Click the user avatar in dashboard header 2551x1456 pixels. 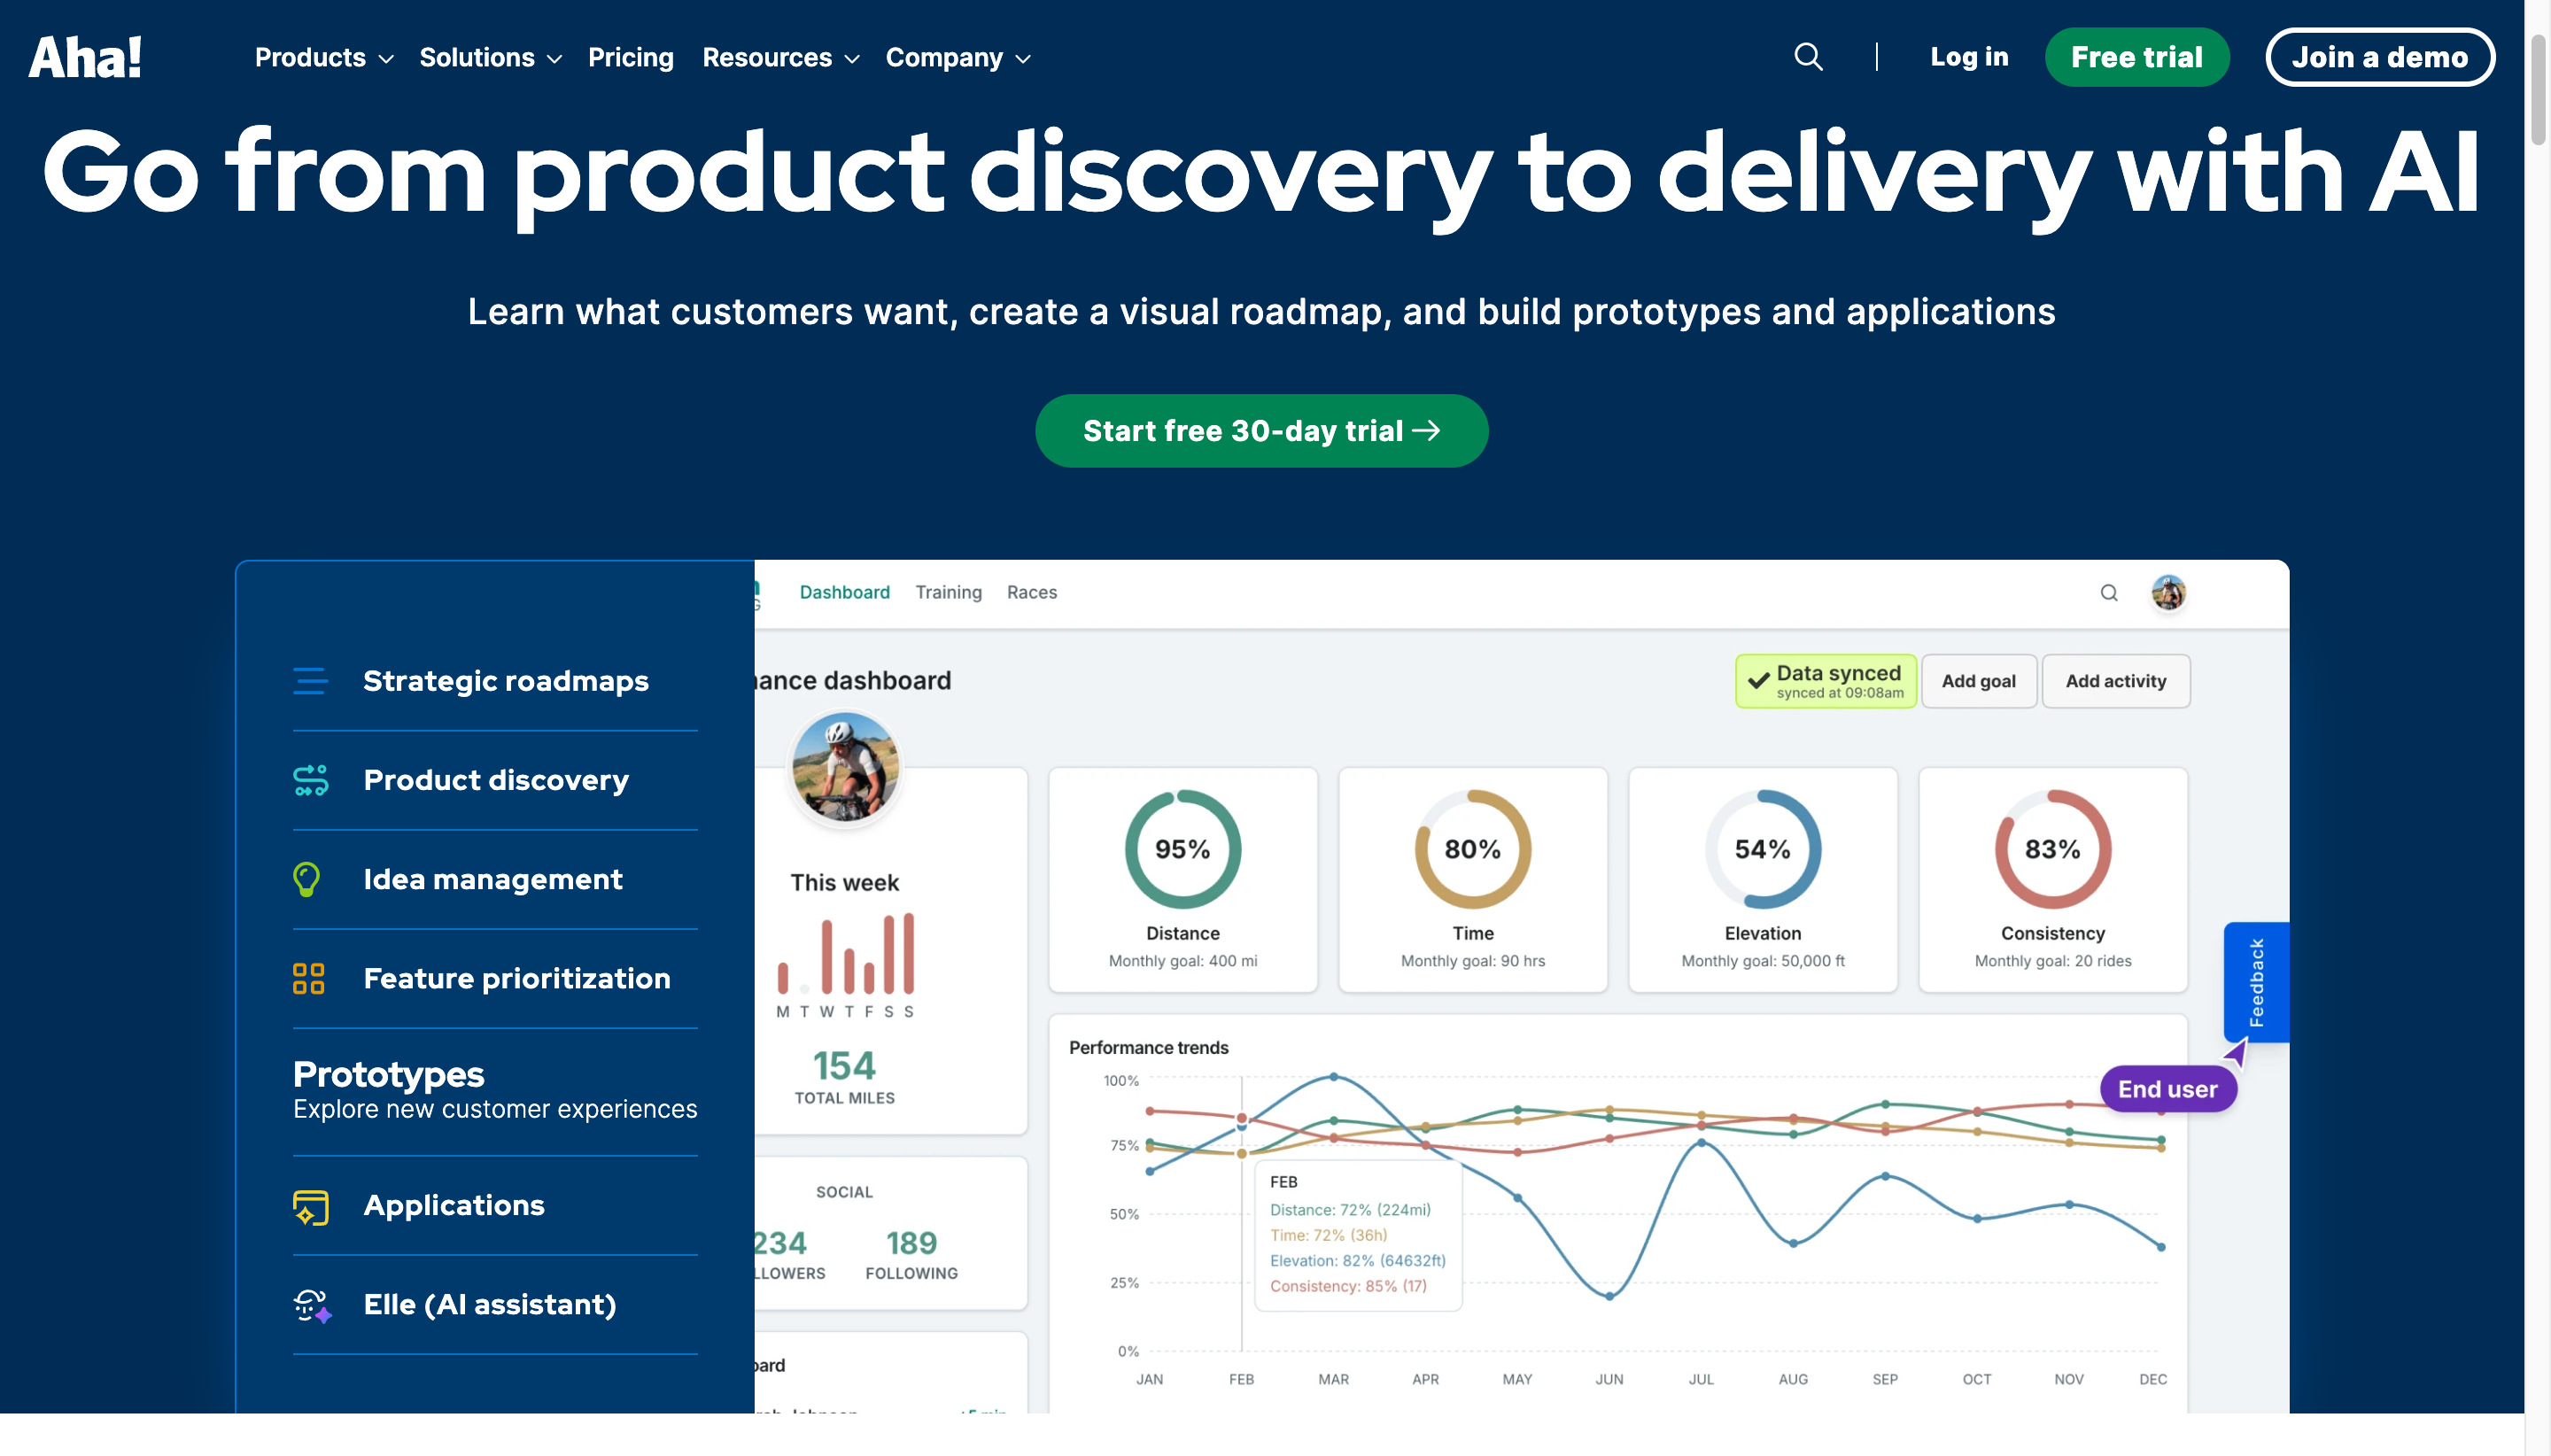(2168, 593)
